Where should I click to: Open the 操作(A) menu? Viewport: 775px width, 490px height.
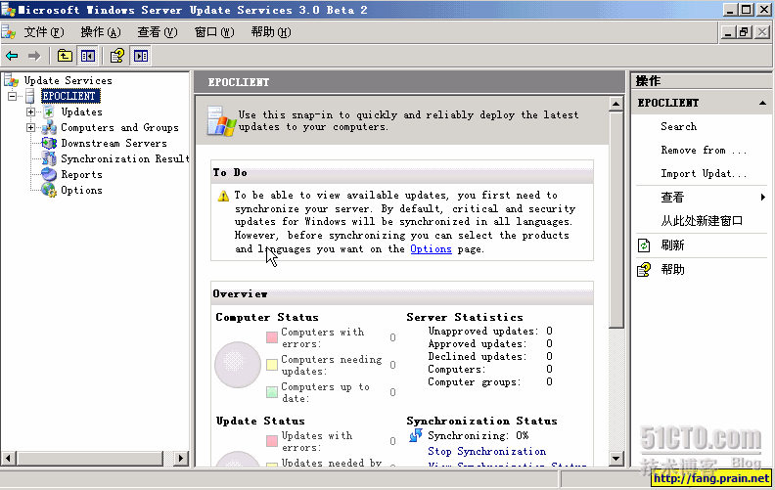(101, 32)
